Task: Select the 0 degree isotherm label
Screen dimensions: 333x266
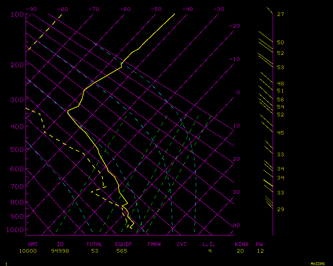Action: point(238,92)
